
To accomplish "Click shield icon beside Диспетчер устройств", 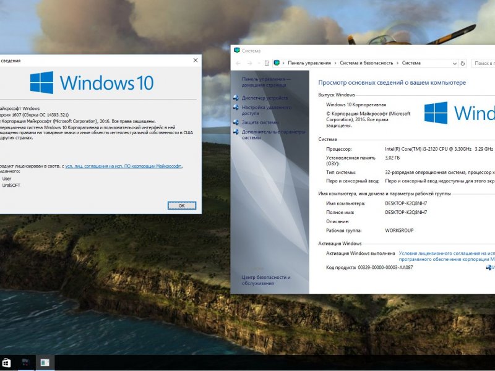I will (x=236, y=98).
